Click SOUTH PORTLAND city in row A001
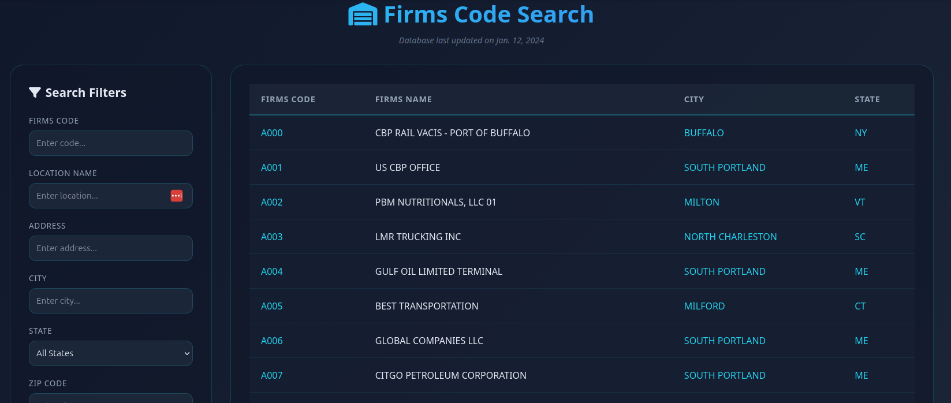Viewport: 951px width, 403px height. pos(725,167)
